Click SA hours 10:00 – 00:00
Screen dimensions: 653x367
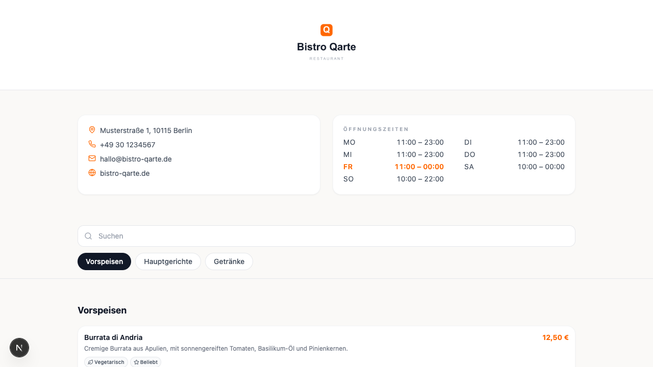click(x=541, y=167)
